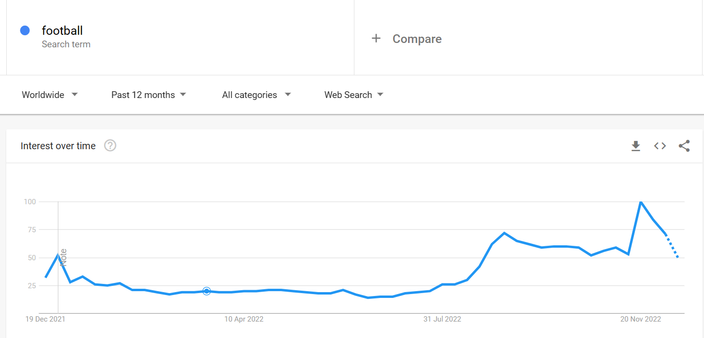This screenshot has height=338, width=704.
Task: Edit the football search term
Action: [62, 30]
